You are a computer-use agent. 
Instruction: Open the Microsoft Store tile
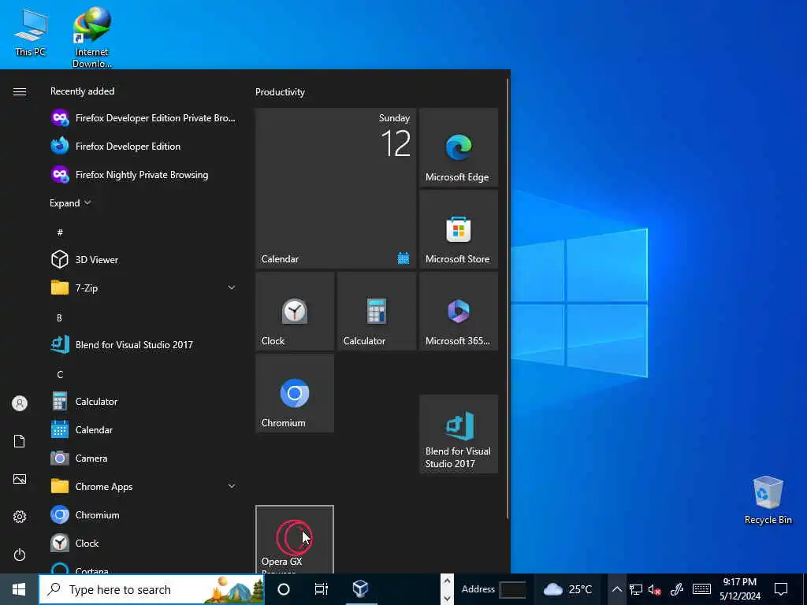coord(459,229)
